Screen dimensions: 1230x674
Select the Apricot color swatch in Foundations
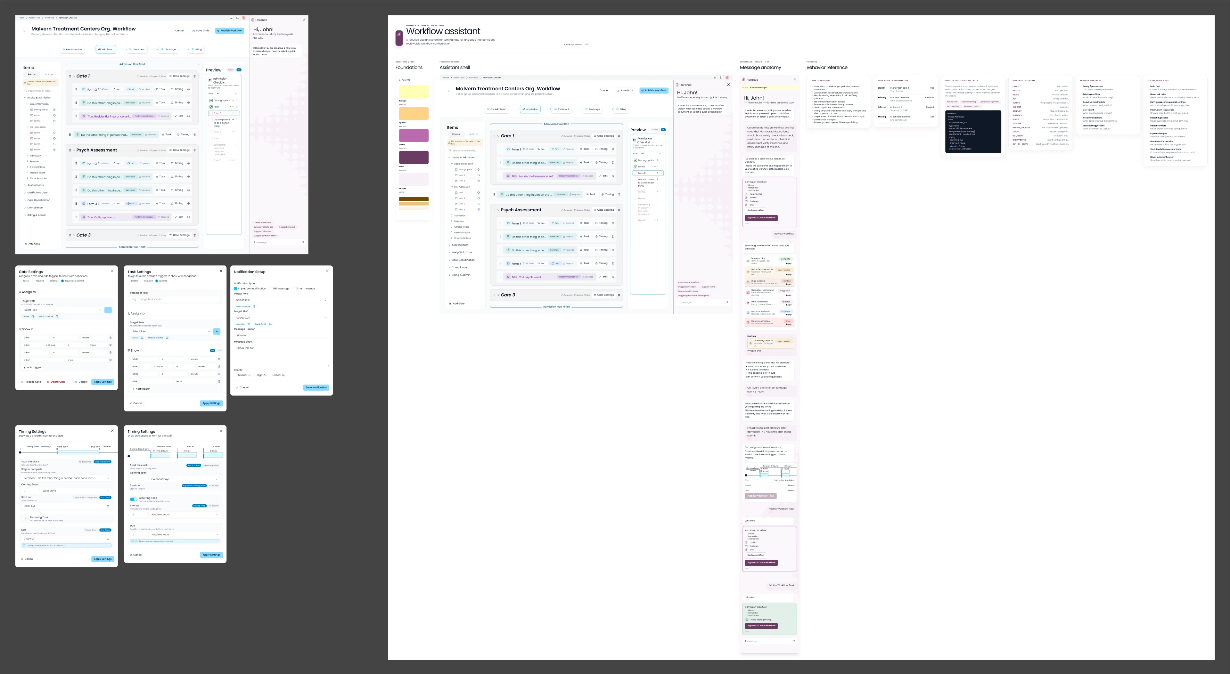[x=414, y=114]
